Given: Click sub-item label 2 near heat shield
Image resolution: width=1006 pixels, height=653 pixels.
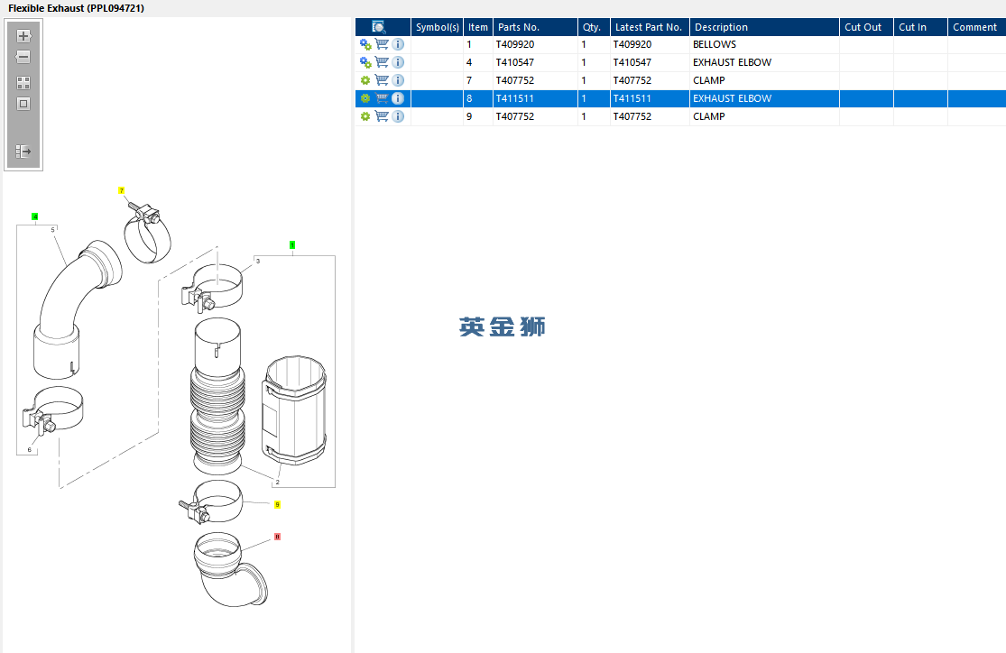Looking at the screenshot, I should (277, 483).
